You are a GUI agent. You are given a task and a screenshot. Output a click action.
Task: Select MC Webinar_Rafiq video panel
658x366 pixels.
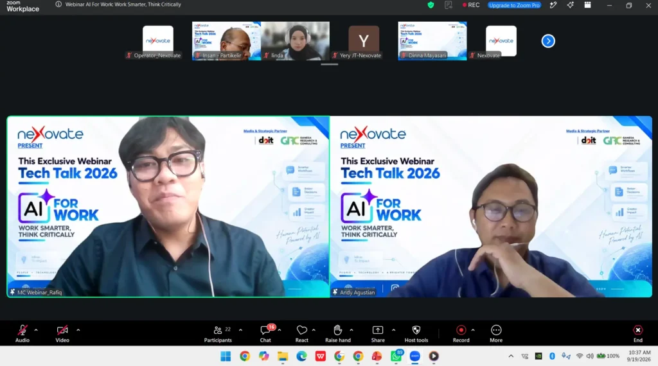pos(168,207)
